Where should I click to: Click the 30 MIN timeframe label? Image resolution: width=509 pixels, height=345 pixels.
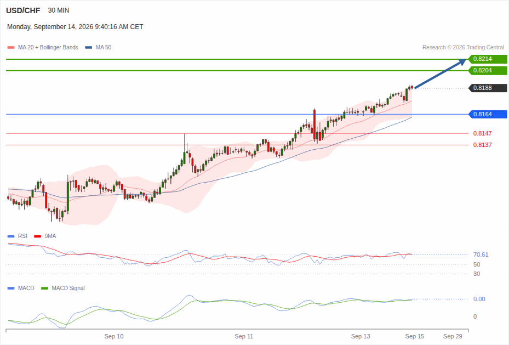[59, 10]
